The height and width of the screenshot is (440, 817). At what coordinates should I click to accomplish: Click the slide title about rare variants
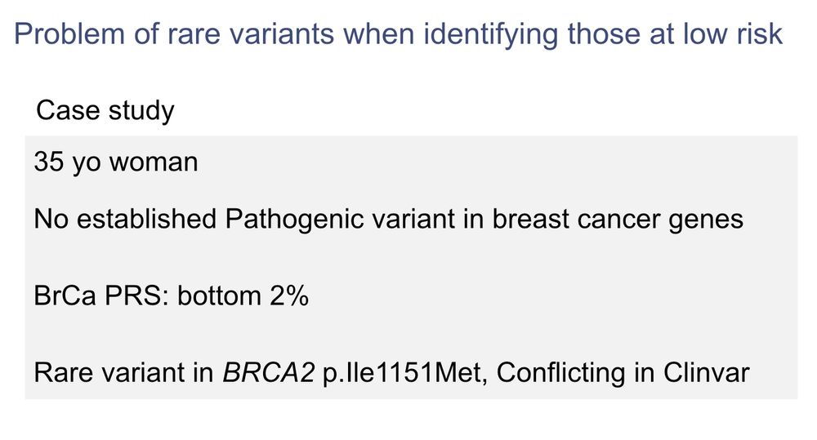398,34
